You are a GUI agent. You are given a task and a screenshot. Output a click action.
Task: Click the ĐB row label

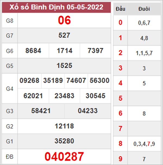10,157
